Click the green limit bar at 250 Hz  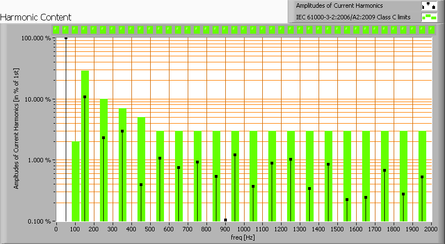104,166
